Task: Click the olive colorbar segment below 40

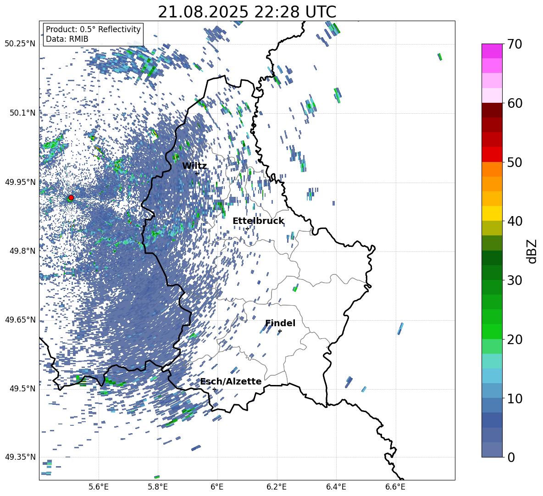Action: coord(492,228)
